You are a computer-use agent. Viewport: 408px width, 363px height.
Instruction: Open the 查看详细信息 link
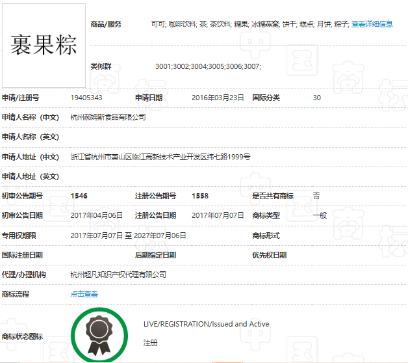372,24
